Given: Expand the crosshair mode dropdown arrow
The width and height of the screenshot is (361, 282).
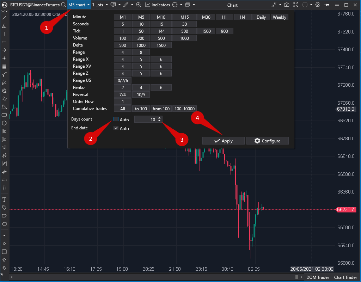Looking at the screenshot, I should click(x=181, y=5).
